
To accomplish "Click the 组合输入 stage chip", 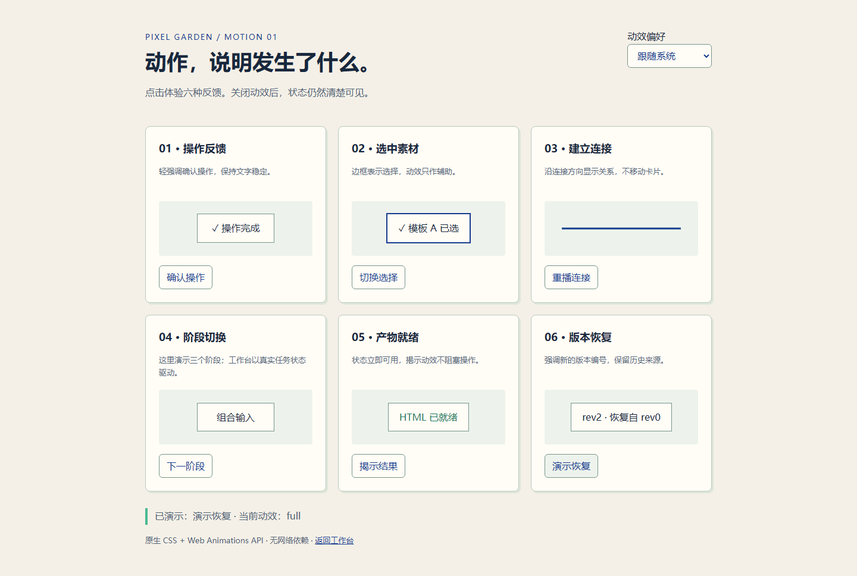I will [x=236, y=417].
